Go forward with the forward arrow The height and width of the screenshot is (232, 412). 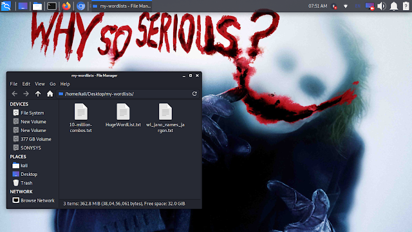click(x=26, y=93)
